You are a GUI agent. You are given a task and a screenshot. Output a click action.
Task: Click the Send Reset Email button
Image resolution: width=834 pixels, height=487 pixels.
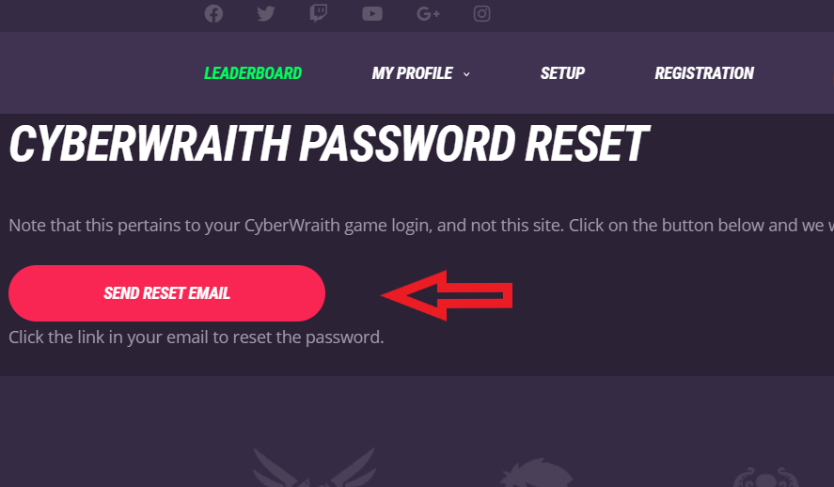point(167,293)
